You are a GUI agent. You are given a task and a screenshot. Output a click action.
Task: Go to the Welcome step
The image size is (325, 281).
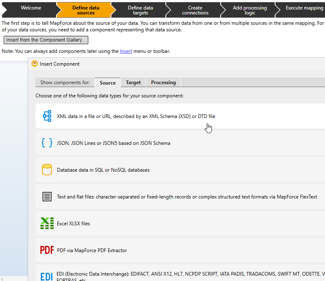coord(31,8)
